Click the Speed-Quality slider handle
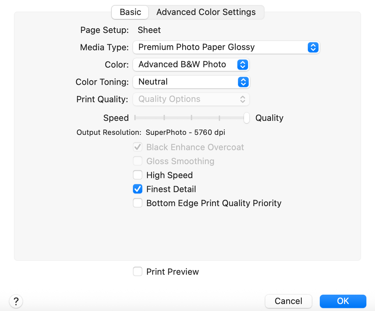 pos(246,118)
